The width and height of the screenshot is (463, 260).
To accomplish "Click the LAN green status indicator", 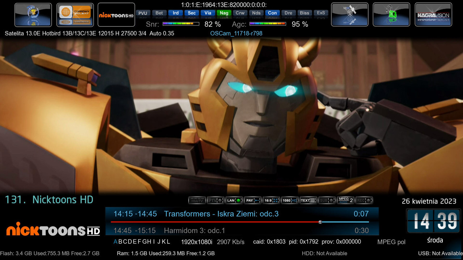I will [x=234, y=200].
